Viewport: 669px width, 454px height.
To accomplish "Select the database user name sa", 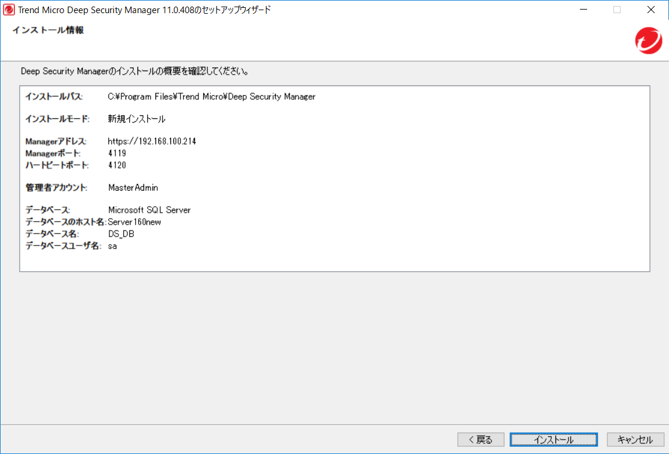I will point(112,246).
